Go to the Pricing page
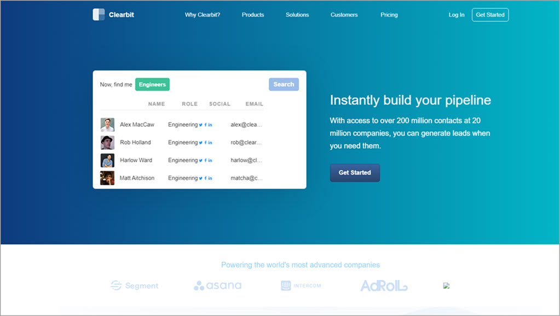This screenshot has height=316, width=560. coord(389,15)
